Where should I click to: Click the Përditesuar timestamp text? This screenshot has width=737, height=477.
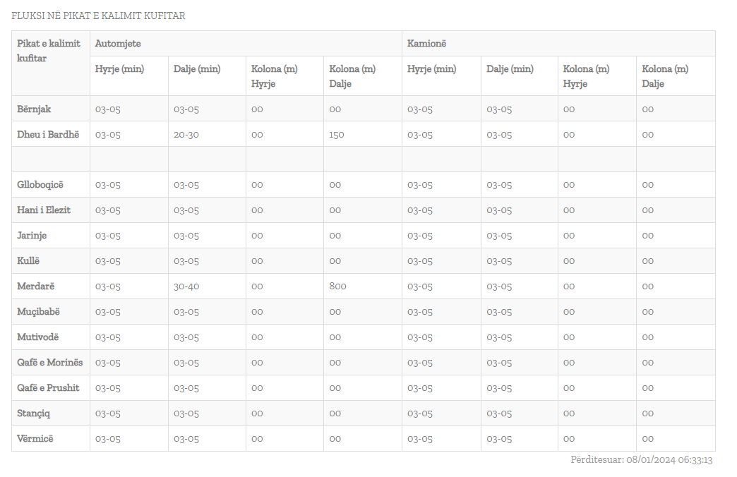tap(642, 460)
